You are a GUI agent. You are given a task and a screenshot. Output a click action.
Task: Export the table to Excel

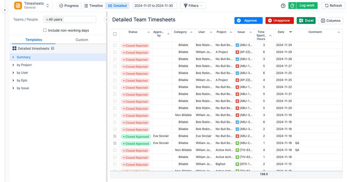pyautogui.click(x=306, y=21)
